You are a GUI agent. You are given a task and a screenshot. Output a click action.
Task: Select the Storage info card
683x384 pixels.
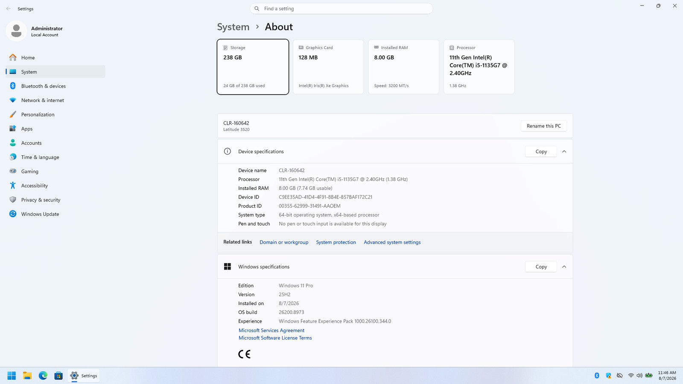pos(253,67)
